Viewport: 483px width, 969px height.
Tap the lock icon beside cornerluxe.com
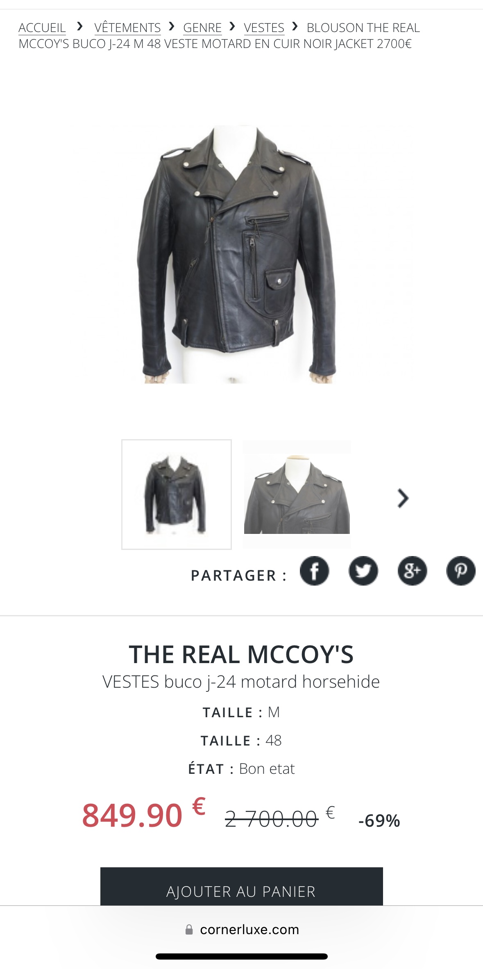[189, 929]
